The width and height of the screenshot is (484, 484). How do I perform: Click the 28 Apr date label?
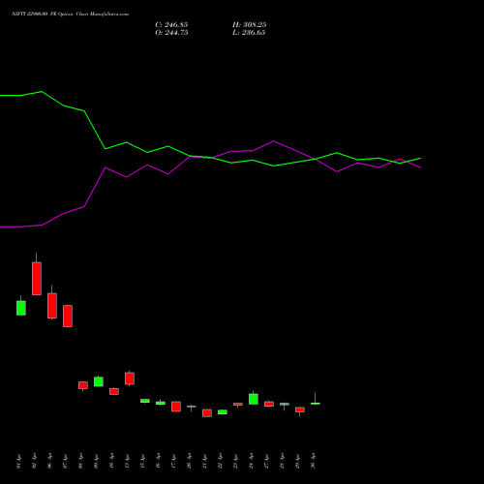(x=282, y=461)
